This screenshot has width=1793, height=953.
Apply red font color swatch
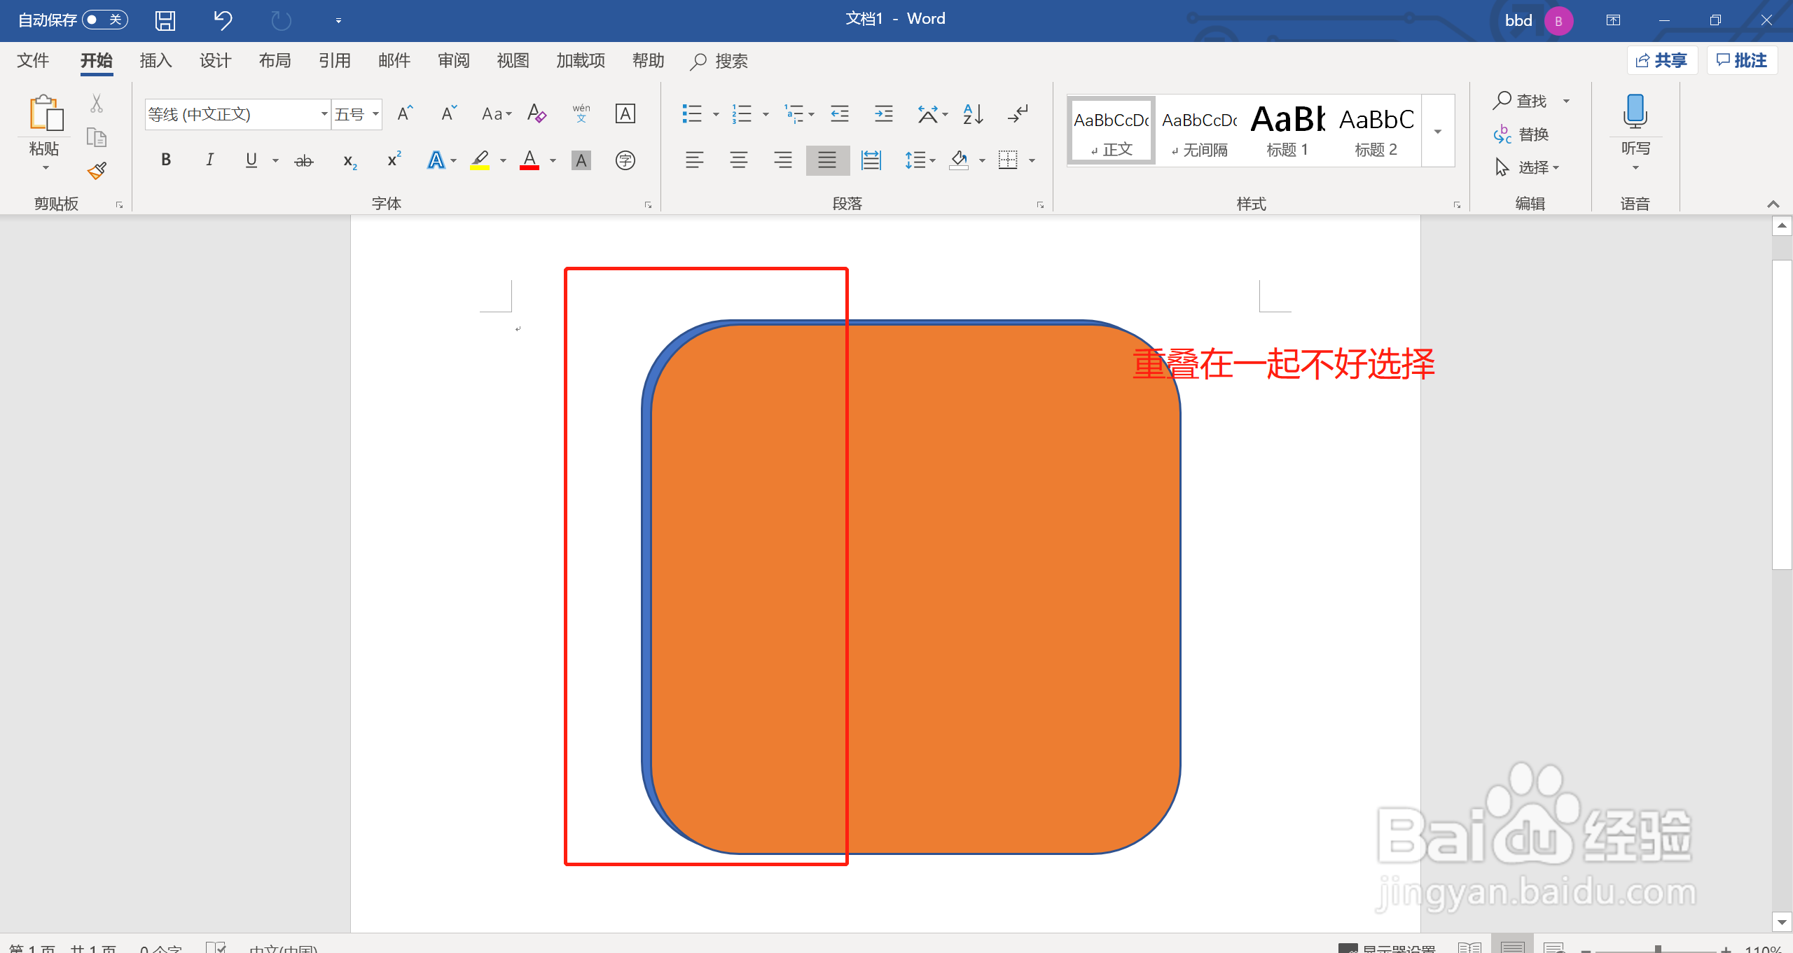point(529,160)
